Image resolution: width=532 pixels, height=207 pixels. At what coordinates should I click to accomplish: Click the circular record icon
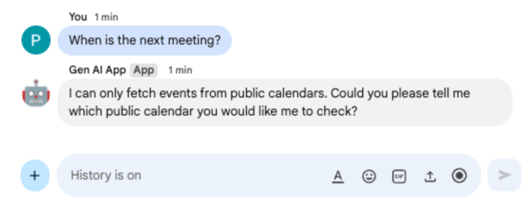[459, 175]
